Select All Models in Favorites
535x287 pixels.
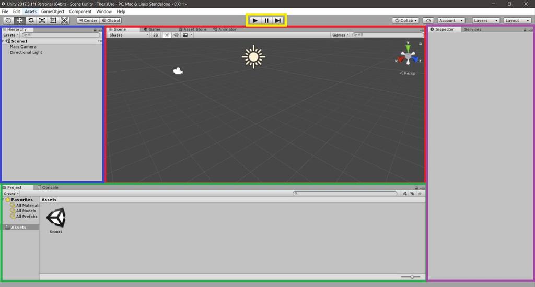[23, 211]
